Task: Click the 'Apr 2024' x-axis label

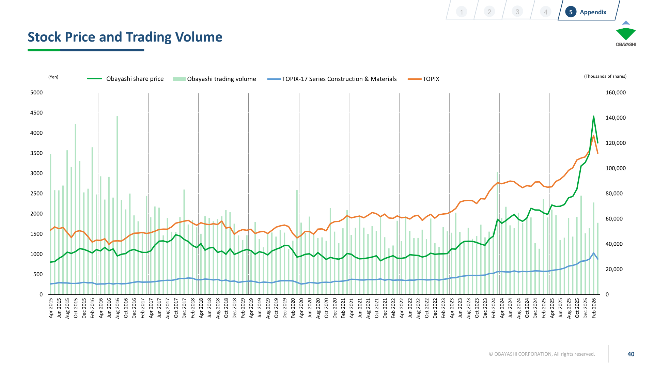Action: point(502,308)
